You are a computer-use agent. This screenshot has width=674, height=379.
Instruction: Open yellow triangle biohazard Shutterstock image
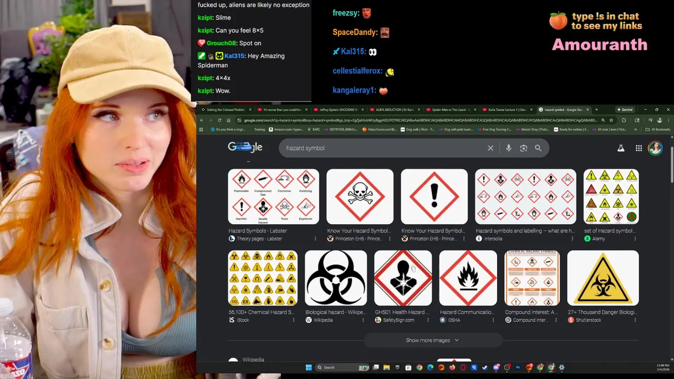point(603,278)
